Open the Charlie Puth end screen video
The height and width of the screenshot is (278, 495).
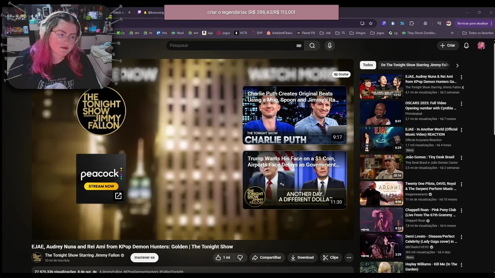[295, 115]
